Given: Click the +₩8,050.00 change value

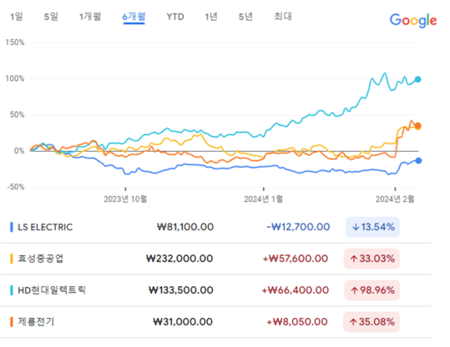Looking at the screenshot, I should click(297, 322).
